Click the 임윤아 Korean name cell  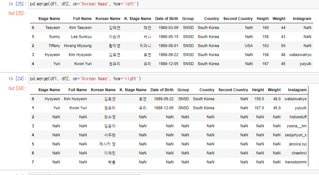tap(110, 126)
